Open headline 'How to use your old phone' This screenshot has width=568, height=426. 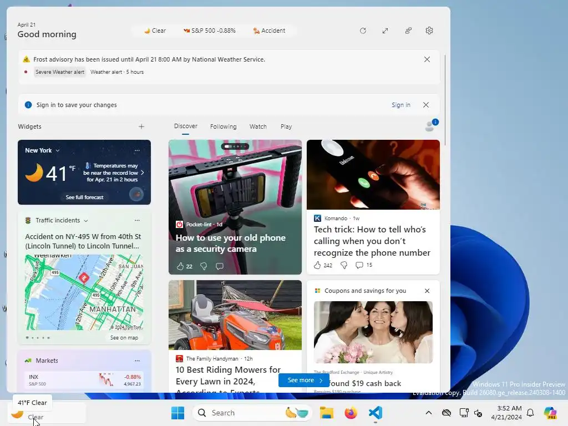230,244
